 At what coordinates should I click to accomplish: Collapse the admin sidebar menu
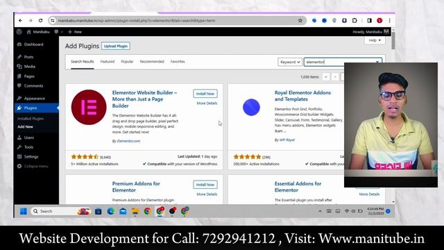tap(33, 166)
